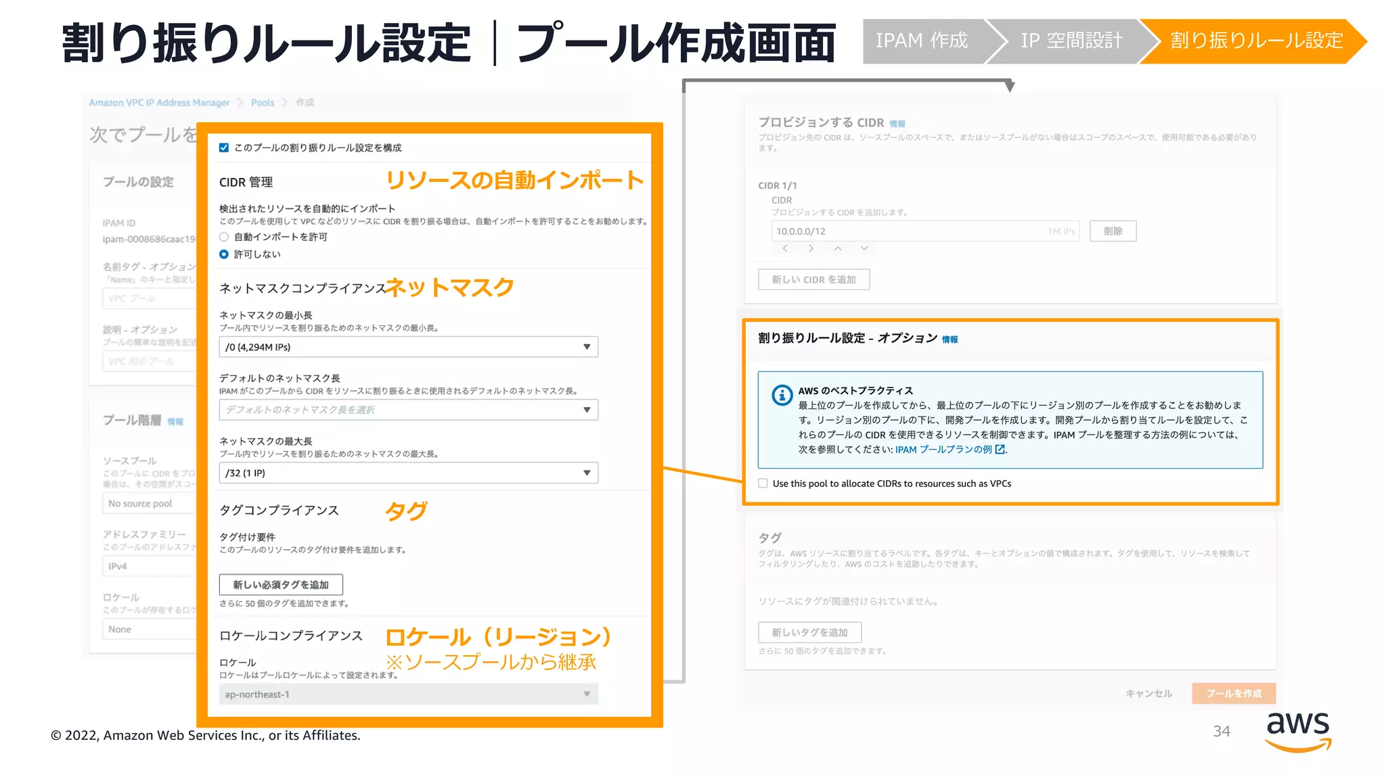Viewport: 1386px width, 779px height.
Task: Uncheck このプールの割り振りルール設定を構成 checkbox
Action: pos(224,147)
